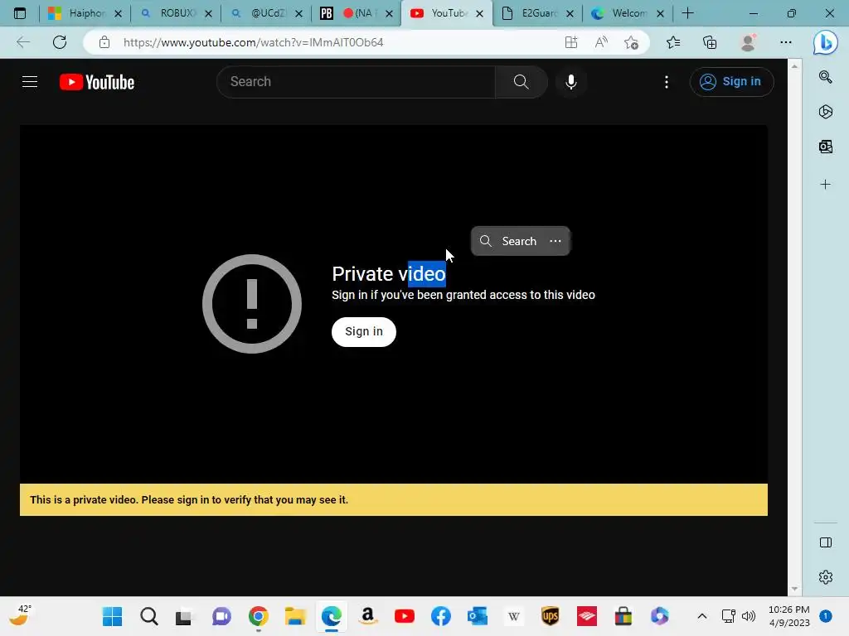Start voice search with the microphone
This screenshot has height=636, width=849.
(x=570, y=82)
